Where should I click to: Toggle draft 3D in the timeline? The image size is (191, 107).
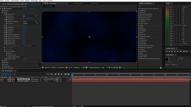point(52,74)
